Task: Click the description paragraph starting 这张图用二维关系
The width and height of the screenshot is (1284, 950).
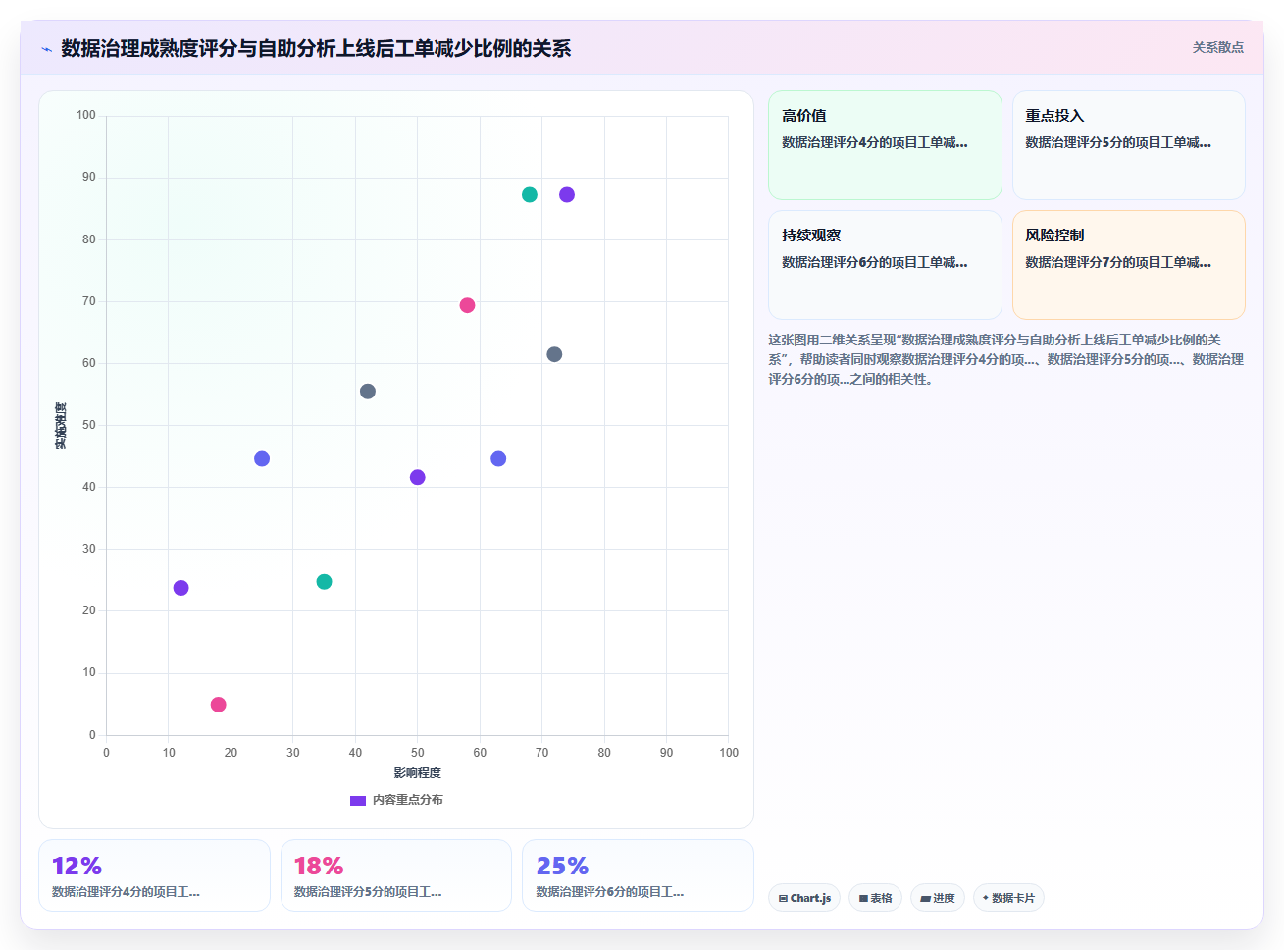Action: click(1006, 359)
